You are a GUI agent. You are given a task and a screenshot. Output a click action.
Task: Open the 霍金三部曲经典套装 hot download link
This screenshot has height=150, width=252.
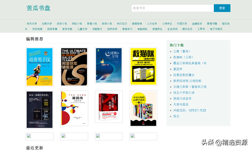[190, 63]
